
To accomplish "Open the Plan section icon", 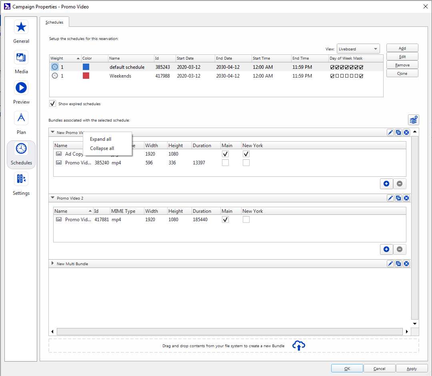I will 21,118.
